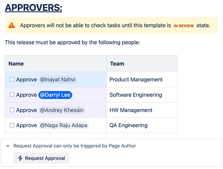Viewport: 223px width, 169px height.
Task: Click the IN REVIEW status lozenge
Action: (184, 26)
